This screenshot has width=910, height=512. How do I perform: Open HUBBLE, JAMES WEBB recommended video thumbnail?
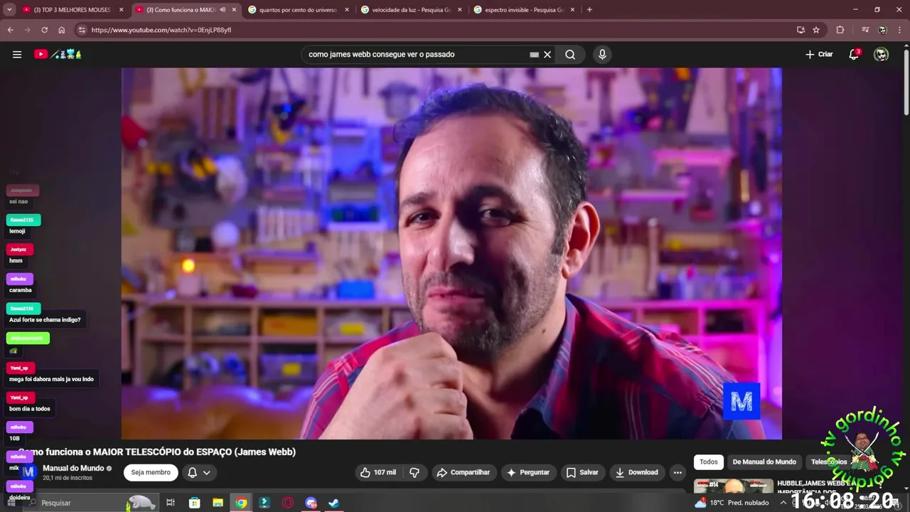[x=733, y=487]
